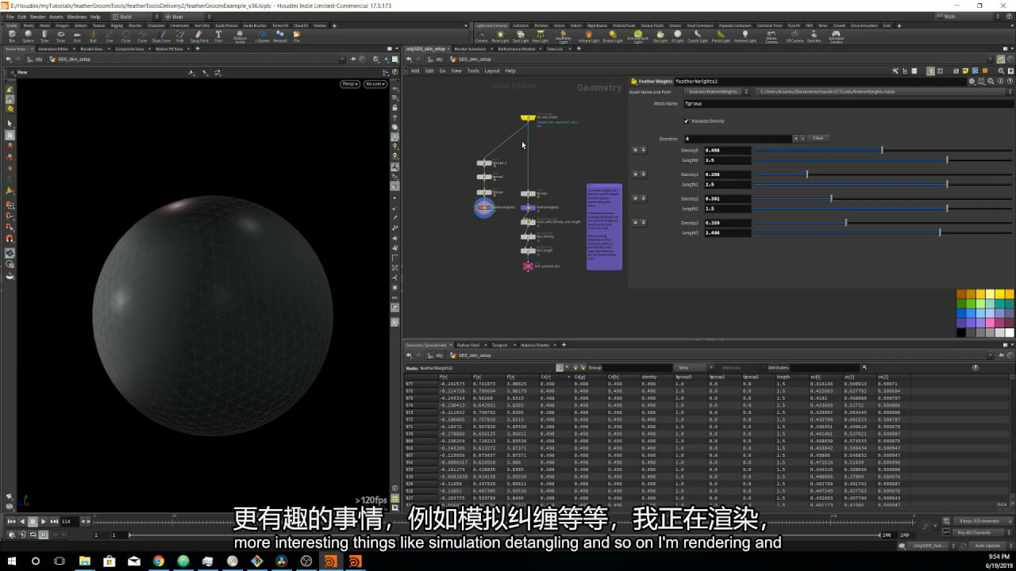
Task: Select the Platonic Solids shelf tool
Action: [x=240, y=36]
